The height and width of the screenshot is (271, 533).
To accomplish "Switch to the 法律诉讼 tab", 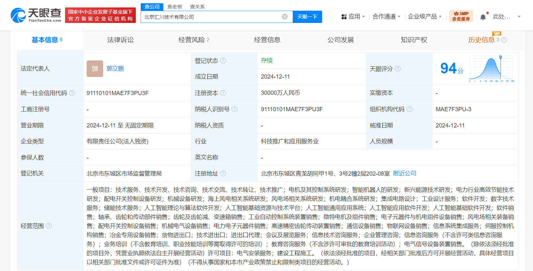I will [120, 40].
